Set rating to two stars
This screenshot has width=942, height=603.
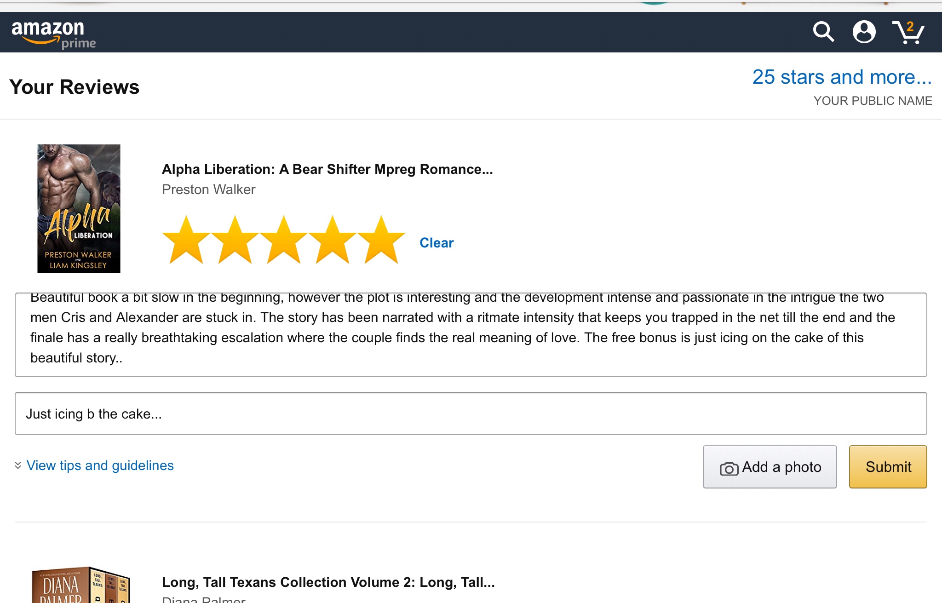coord(235,241)
